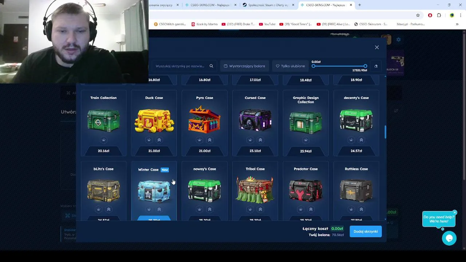Click the crown icon on Winter Case card
466x262 pixels.
click(x=149, y=209)
